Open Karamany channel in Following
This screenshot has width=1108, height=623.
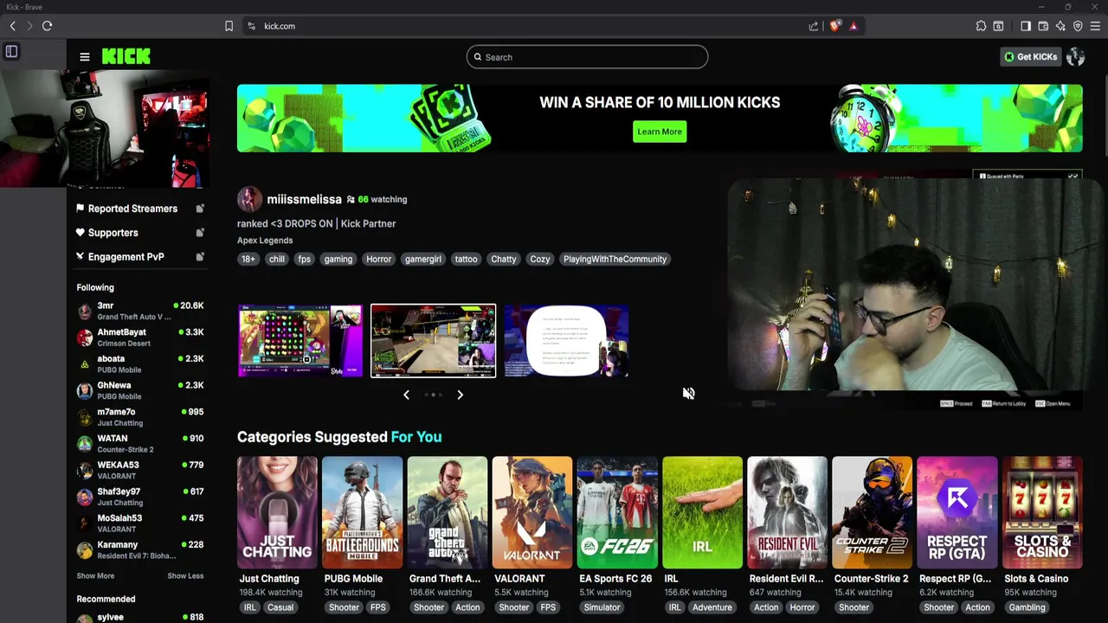pos(139,550)
